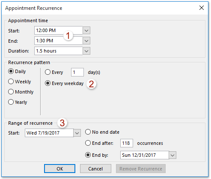Image resolution: width=211 pixels, height=179 pixels.
Task: Open the End by date dropdown arrow
Action: click(172, 155)
